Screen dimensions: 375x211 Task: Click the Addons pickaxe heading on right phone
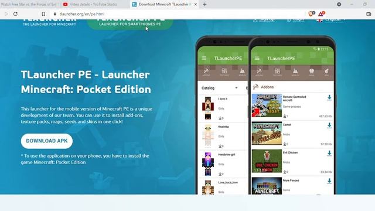[263, 87]
